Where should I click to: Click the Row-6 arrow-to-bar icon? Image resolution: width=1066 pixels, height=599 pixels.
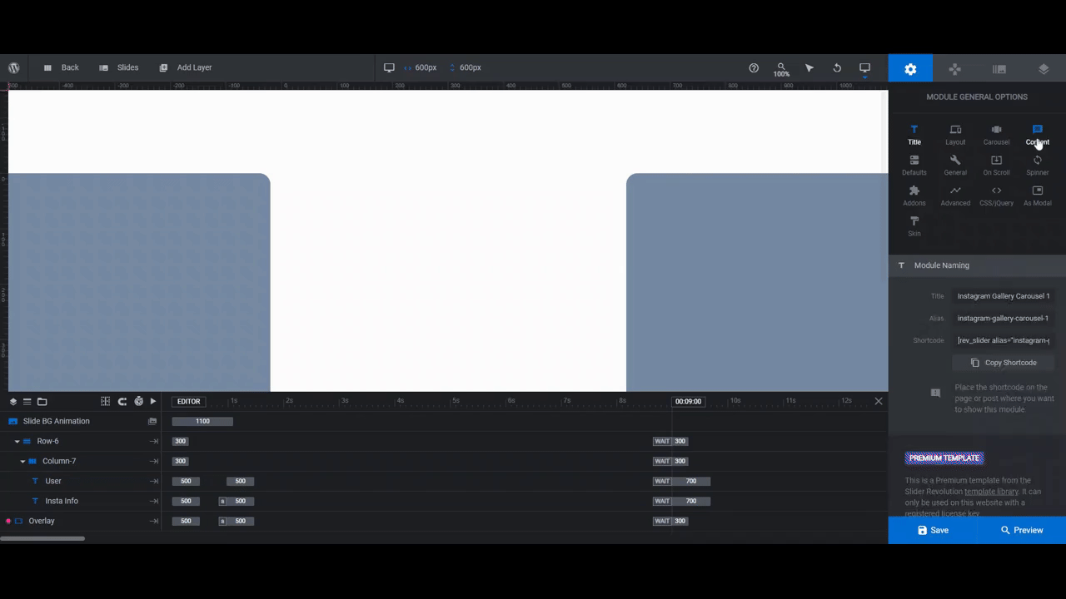tap(153, 442)
